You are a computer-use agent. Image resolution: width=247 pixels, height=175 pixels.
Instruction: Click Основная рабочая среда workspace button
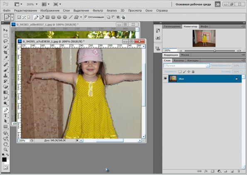point(193,5)
